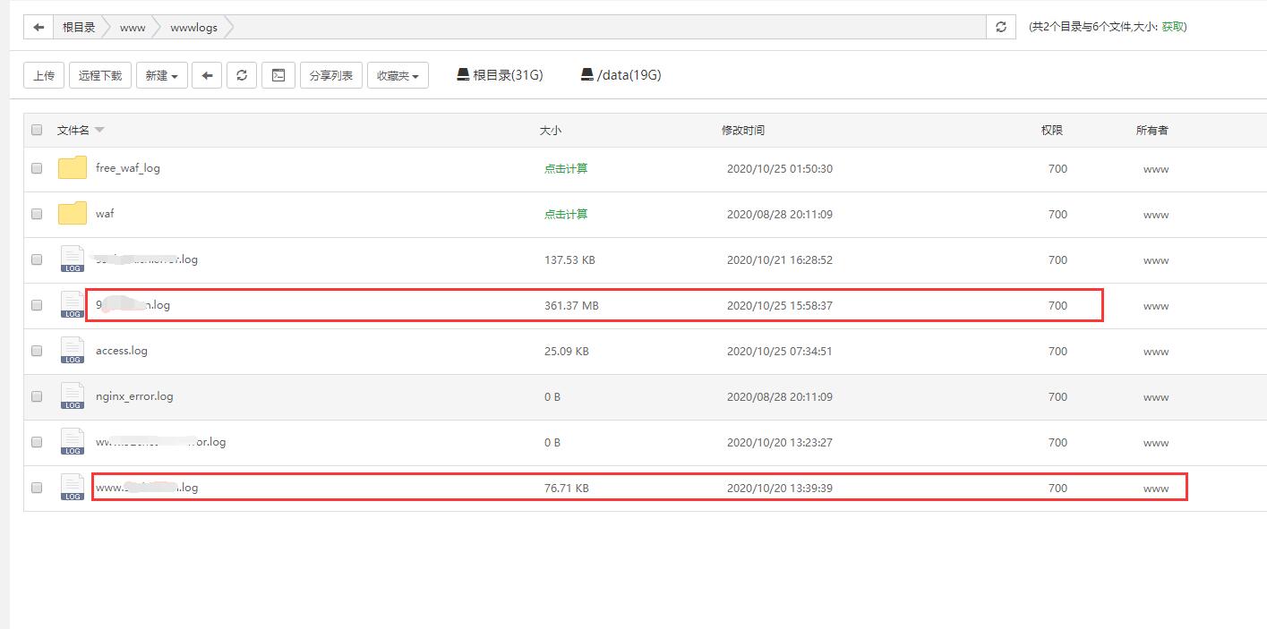Toggle the select-all checkbox in header
The height and width of the screenshot is (629, 1267).
(37, 130)
